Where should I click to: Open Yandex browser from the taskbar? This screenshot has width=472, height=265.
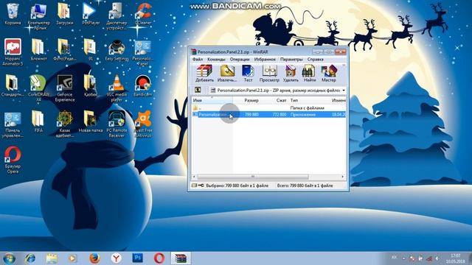[x=117, y=258]
